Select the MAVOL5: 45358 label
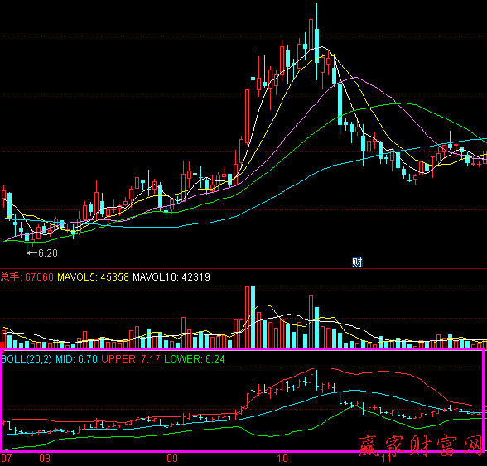 pyautogui.click(x=93, y=277)
